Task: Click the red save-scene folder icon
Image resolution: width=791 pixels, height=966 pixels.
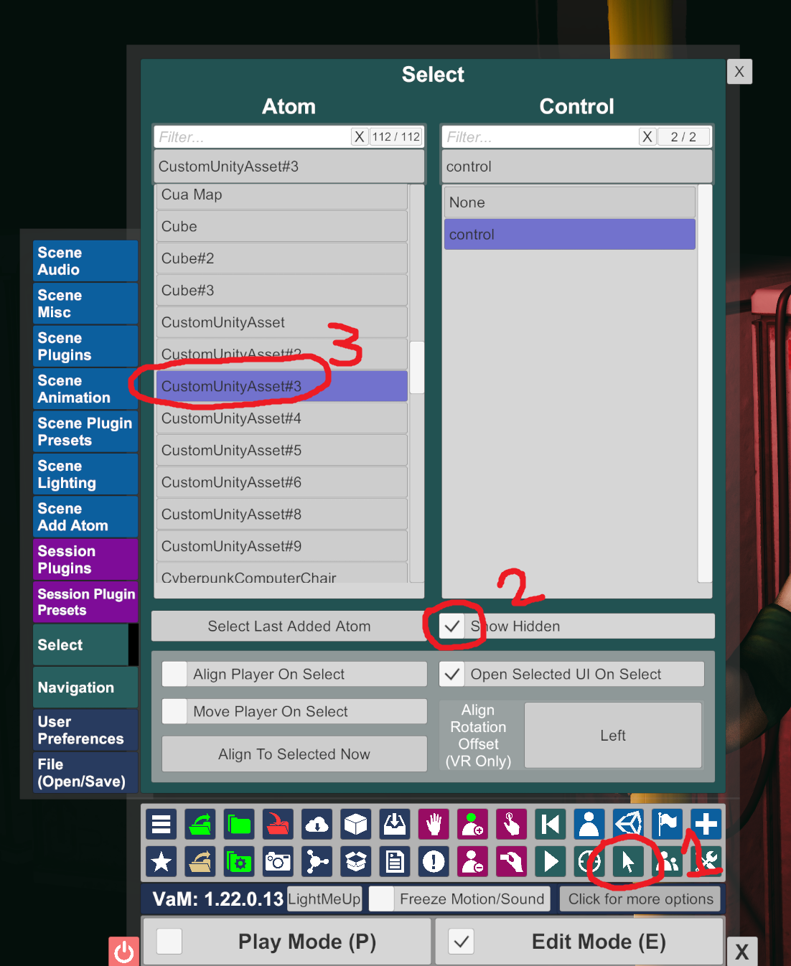Action: (278, 824)
